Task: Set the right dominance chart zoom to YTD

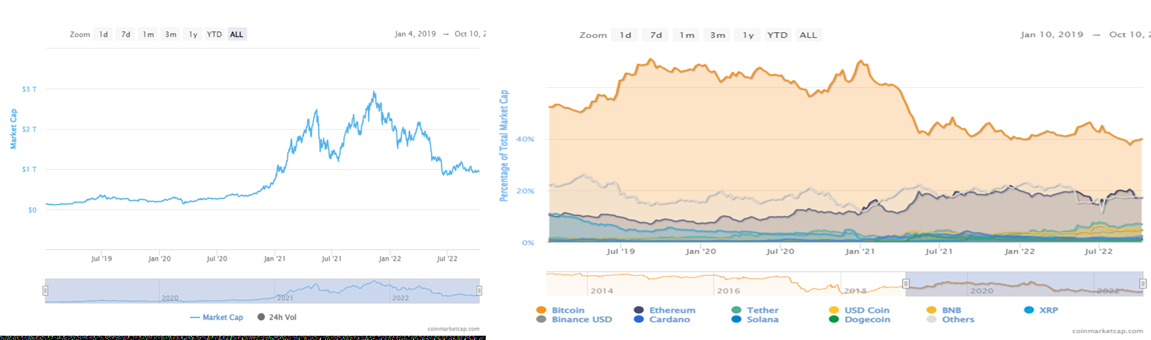Action: click(x=777, y=35)
